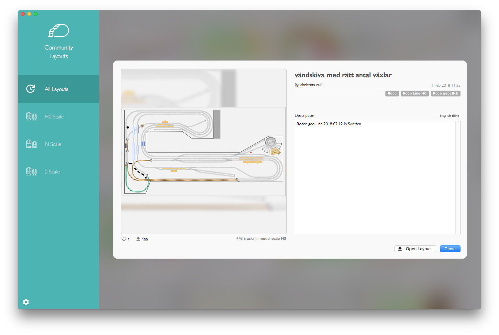This screenshot has height=335, width=499.
Task: Click the H0 Scale train icon
Action: point(31,117)
